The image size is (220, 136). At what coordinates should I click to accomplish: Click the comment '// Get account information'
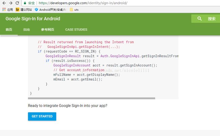click(x=79, y=70)
